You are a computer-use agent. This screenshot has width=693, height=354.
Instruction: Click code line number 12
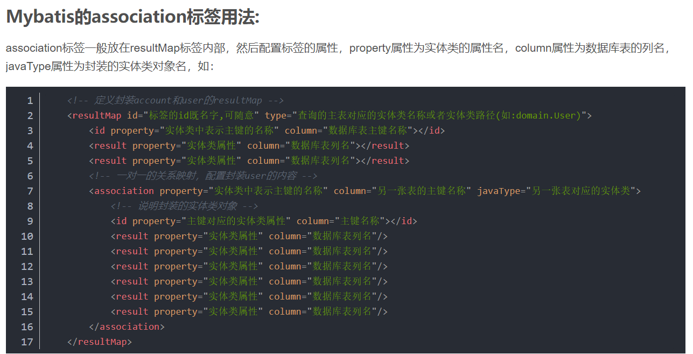(x=27, y=266)
